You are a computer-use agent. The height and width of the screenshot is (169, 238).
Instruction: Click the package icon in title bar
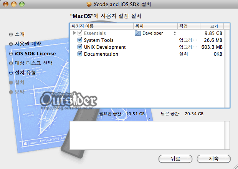click(x=89, y=4)
